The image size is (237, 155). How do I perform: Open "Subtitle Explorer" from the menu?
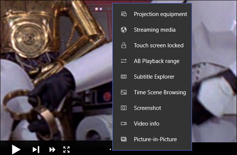pyautogui.click(x=154, y=77)
